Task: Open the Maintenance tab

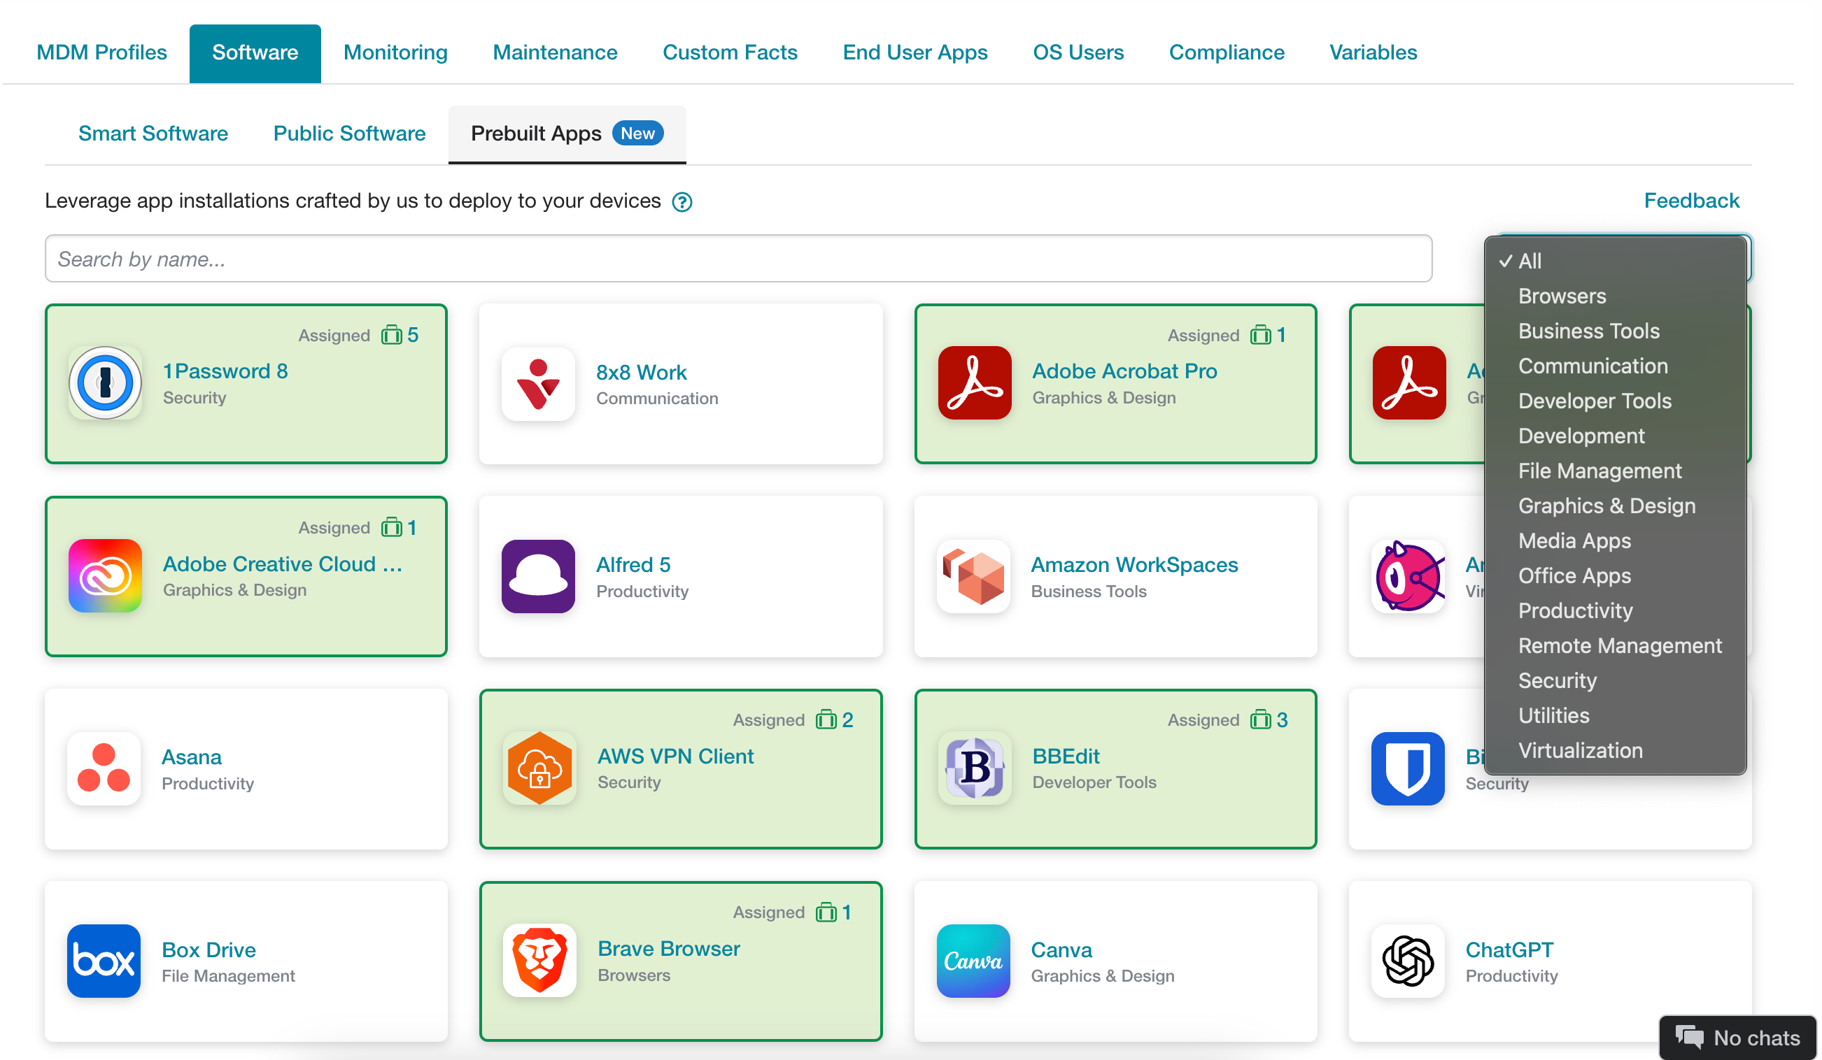Action: point(555,52)
